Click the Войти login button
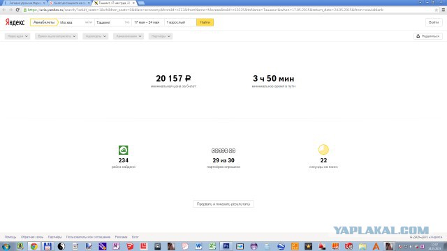Screen dimensions: 447x251 point(434,22)
